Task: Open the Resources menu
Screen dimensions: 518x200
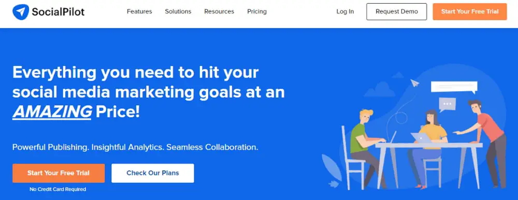Action: (x=219, y=11)
